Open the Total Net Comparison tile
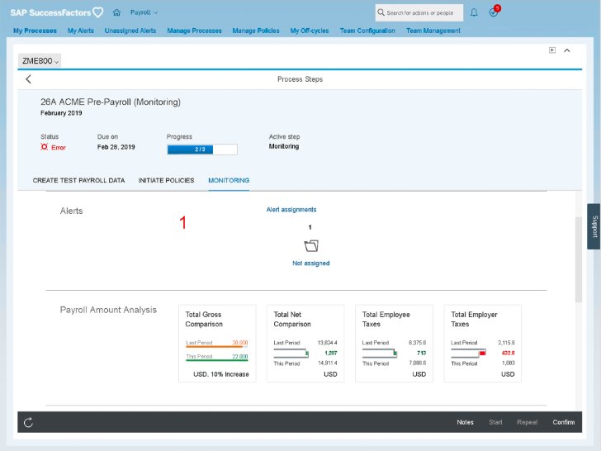 point(305,344)
